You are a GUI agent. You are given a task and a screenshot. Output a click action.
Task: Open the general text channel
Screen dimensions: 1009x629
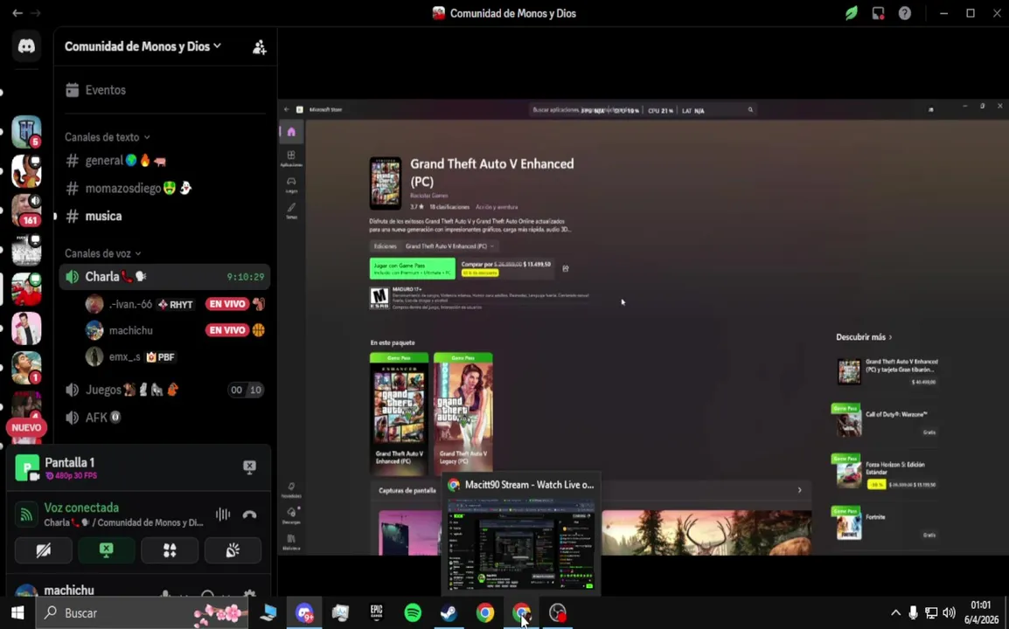164,160
